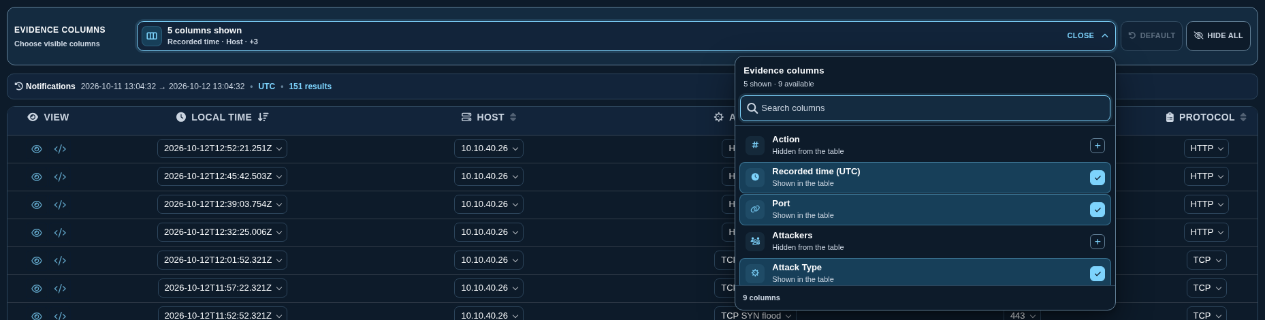View the 12:01:52.321Z row with eye icon
This screenshot has width=1265, height=320.
coord(37,261)
